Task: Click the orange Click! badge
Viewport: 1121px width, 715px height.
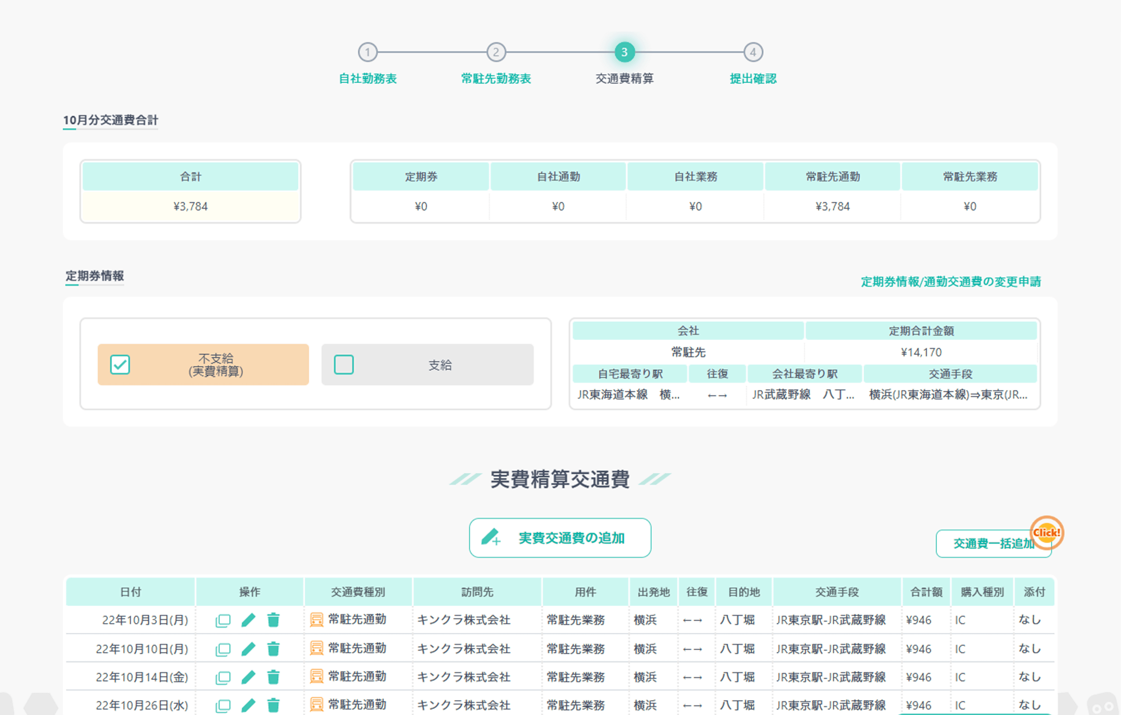Action: coord(1046,533)
